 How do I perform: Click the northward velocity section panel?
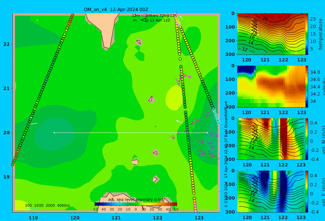272,139
